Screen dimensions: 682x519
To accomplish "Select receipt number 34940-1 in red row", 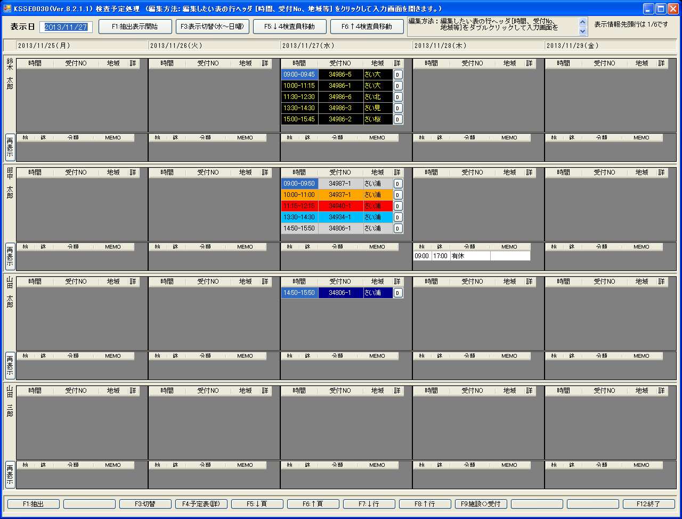I will (x=340, y=206).
